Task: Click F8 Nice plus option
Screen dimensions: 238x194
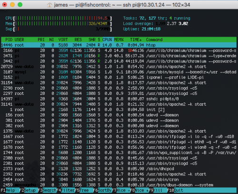Action: (x=139, y=190)
